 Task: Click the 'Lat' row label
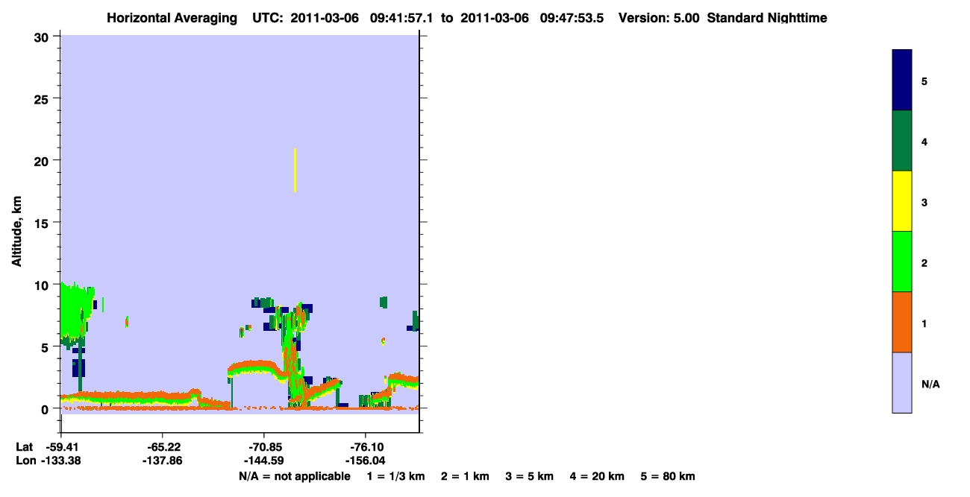tap(25, 447)
